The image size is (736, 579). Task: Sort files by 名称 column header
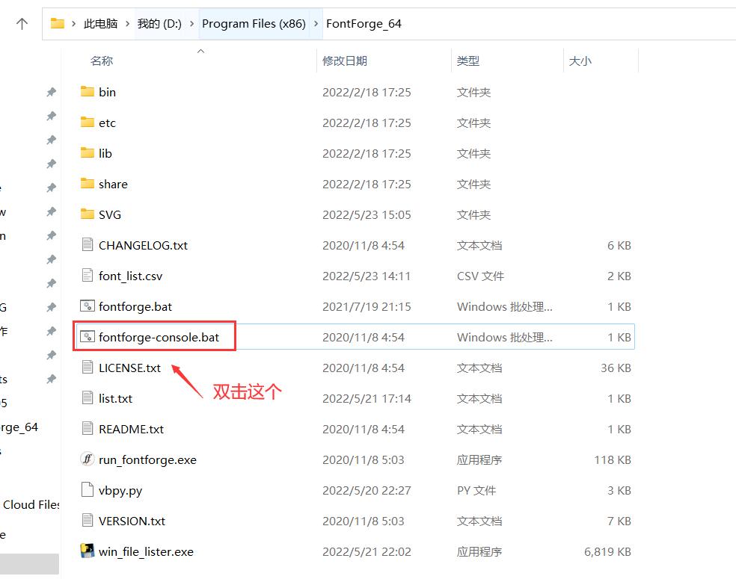click(102, 61)
